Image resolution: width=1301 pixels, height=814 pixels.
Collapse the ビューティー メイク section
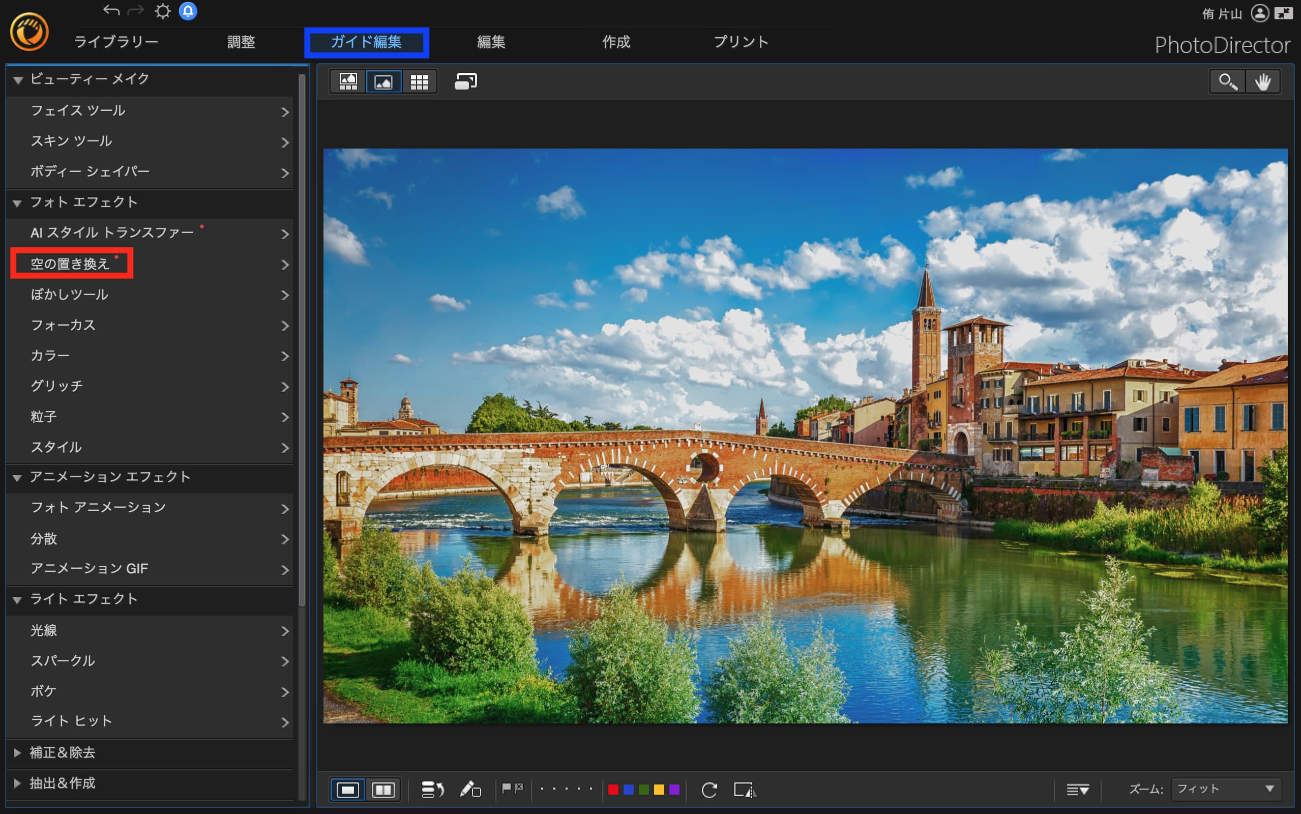pyautogui.click(x=18, y=80)
